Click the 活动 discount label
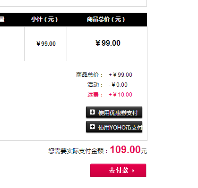 pyautogui.click(x=95, y=85)
